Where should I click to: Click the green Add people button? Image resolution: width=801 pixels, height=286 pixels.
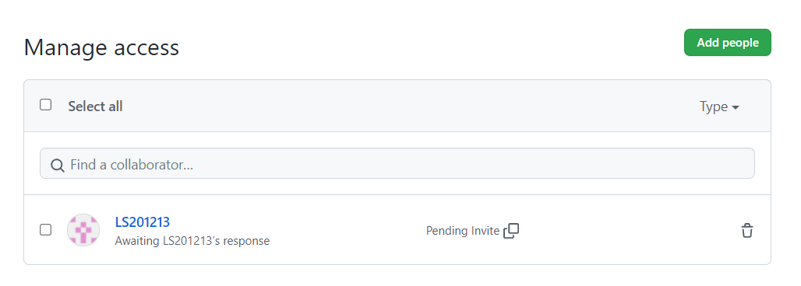728,42
